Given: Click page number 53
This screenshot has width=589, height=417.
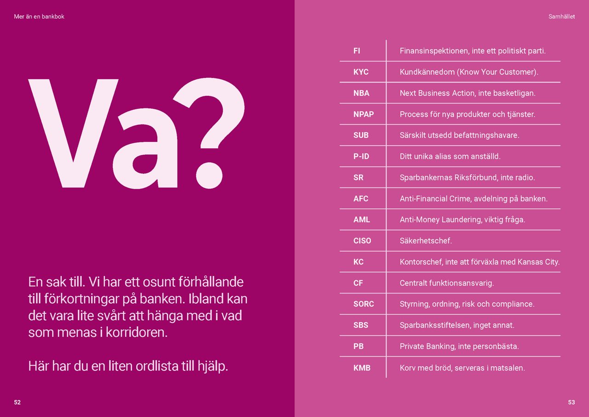Looking at the screenshot, I should 572,402.
